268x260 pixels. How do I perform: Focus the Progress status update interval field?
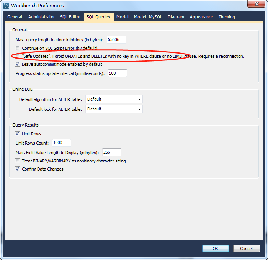[117, 73]
